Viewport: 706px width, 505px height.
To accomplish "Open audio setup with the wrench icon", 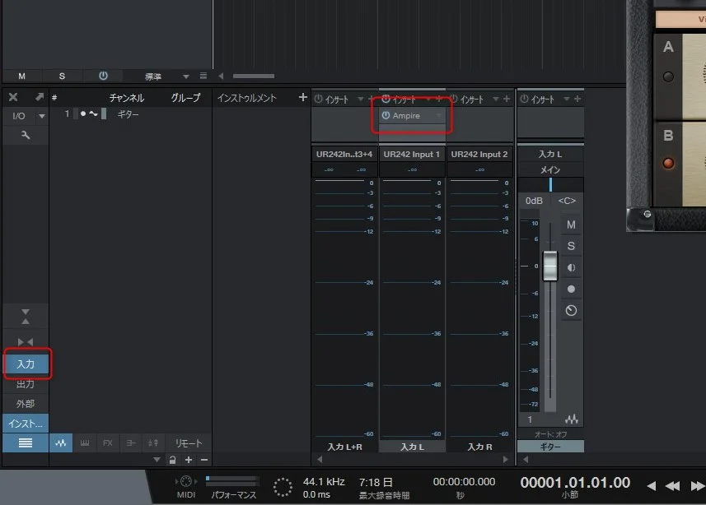I will point(25,135).
